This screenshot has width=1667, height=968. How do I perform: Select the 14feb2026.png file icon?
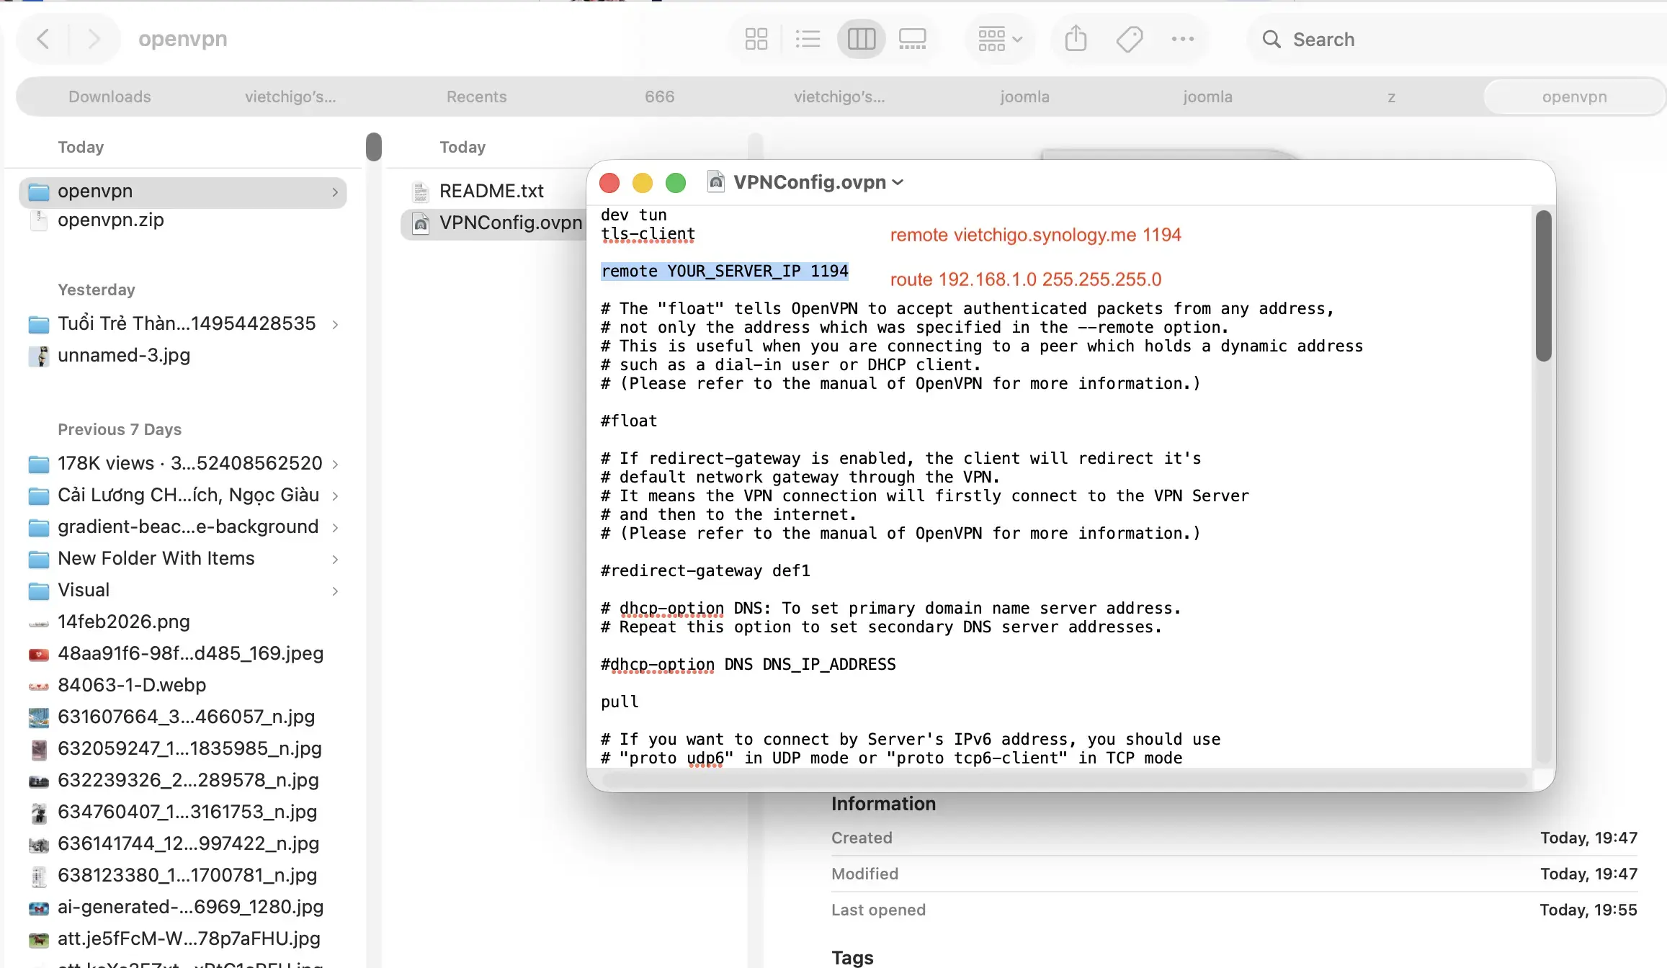pyautogui.click(x=39, y=623)
